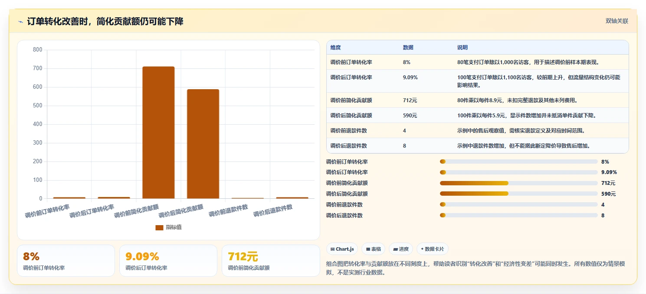Click the 进度 tag icon

[396, 249]
